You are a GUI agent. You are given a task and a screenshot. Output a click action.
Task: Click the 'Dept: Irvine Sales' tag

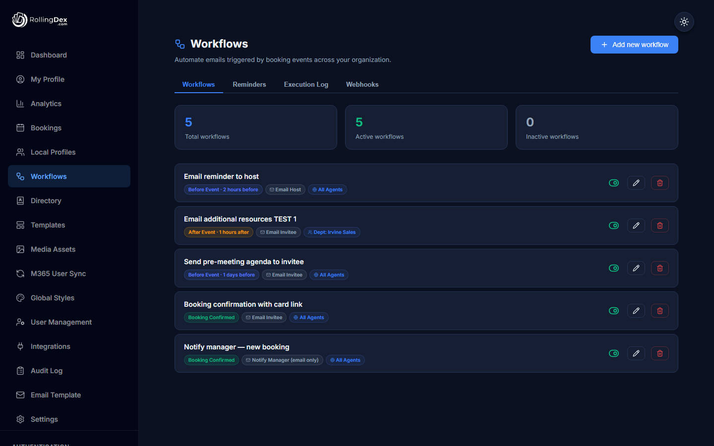pos(332,232)
